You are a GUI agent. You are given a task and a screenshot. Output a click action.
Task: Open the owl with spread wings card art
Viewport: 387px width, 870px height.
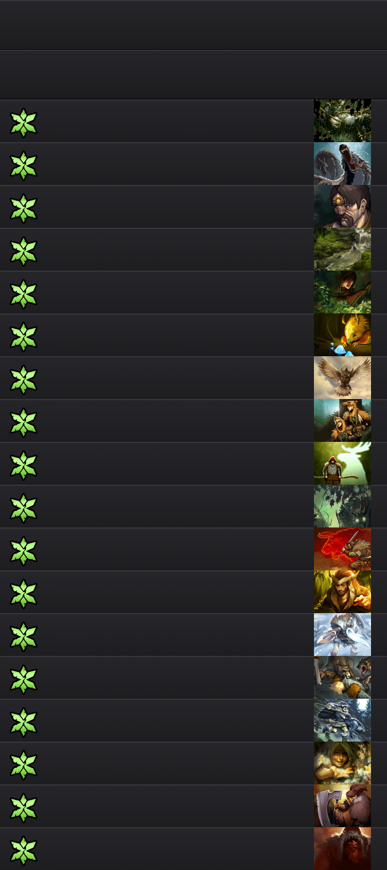click(342, 378)
